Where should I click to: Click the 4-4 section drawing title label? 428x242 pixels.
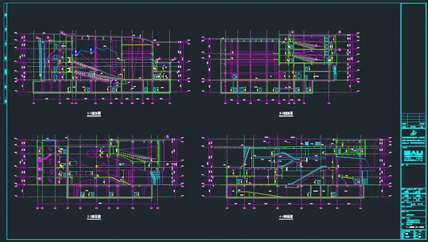click(286, 217)
